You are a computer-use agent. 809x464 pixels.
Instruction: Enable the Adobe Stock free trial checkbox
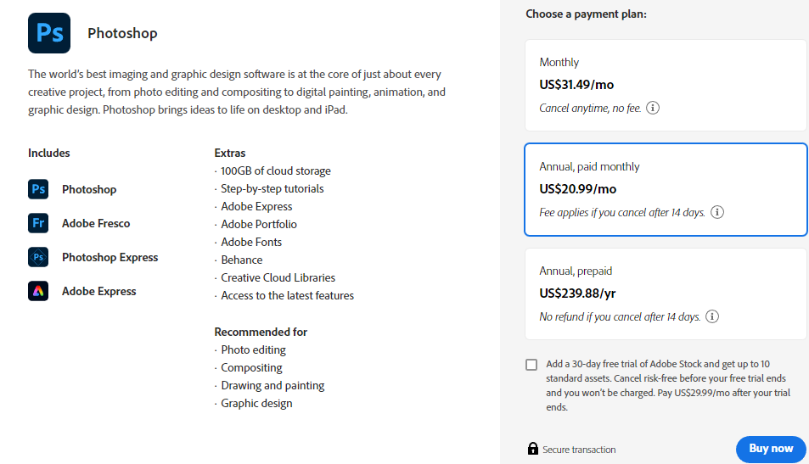coord(531,365)
